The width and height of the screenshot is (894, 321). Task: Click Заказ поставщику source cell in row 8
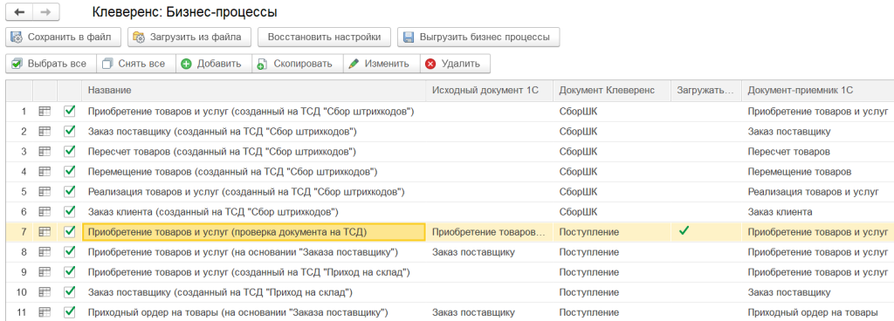pyautogui.click(x=489, y=252)
